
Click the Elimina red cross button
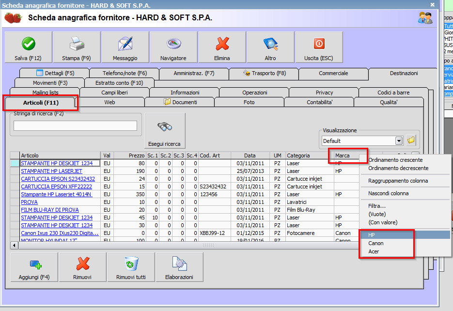click(x=222, y=47)
